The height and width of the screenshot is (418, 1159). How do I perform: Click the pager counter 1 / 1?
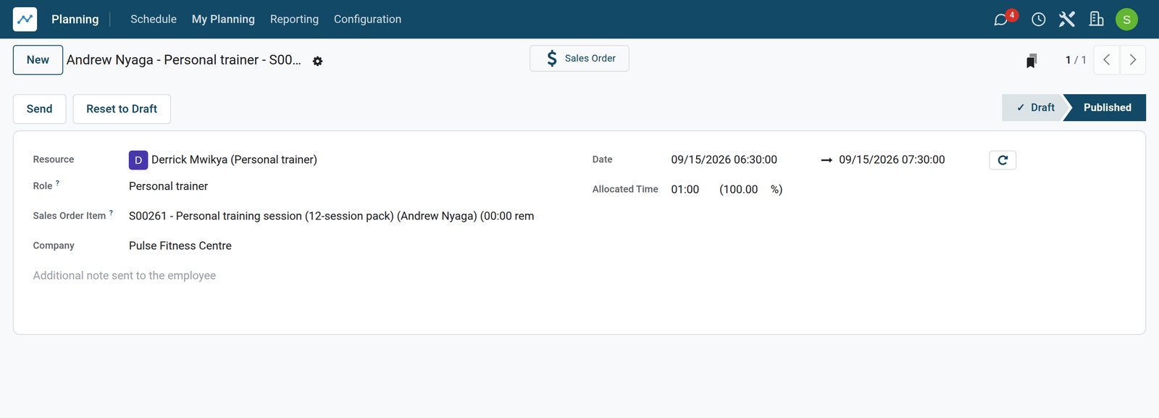coord(1076,60)
